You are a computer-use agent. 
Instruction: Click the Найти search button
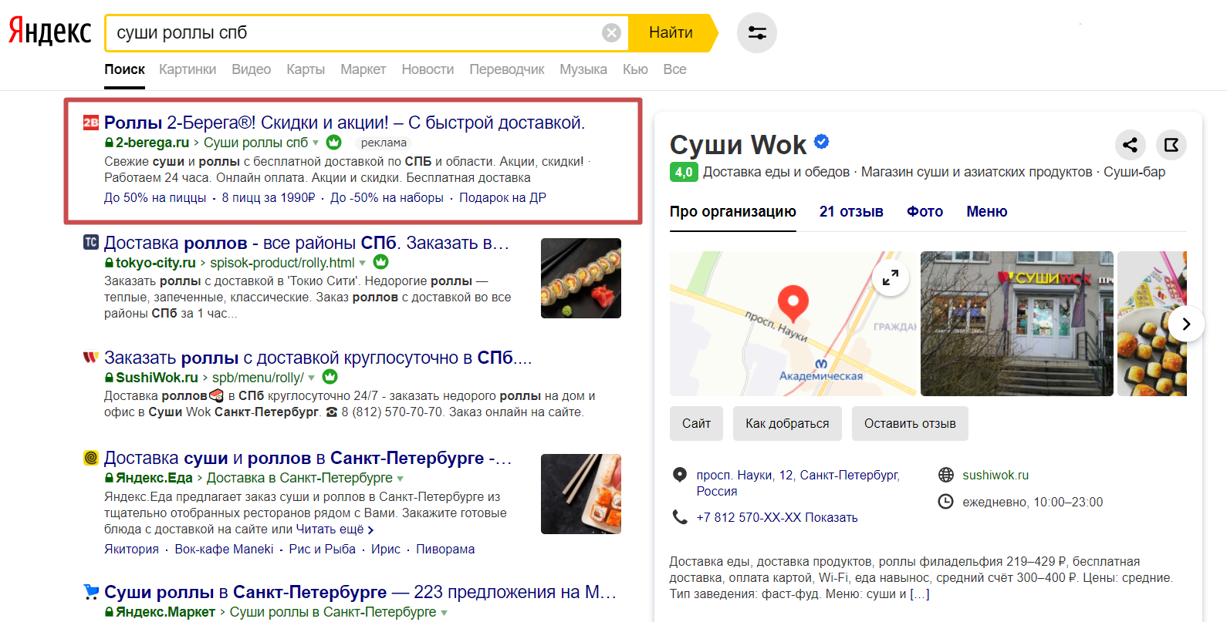[671, 32]
